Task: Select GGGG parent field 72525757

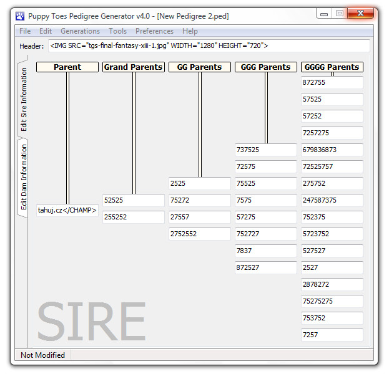Action: (x=332, y=166)
